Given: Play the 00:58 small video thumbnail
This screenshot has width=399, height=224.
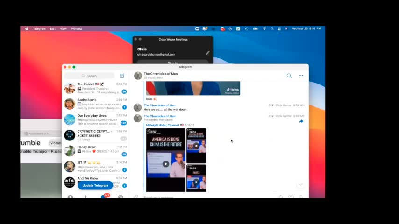Looking at the screenshot, I should (196, 146).
